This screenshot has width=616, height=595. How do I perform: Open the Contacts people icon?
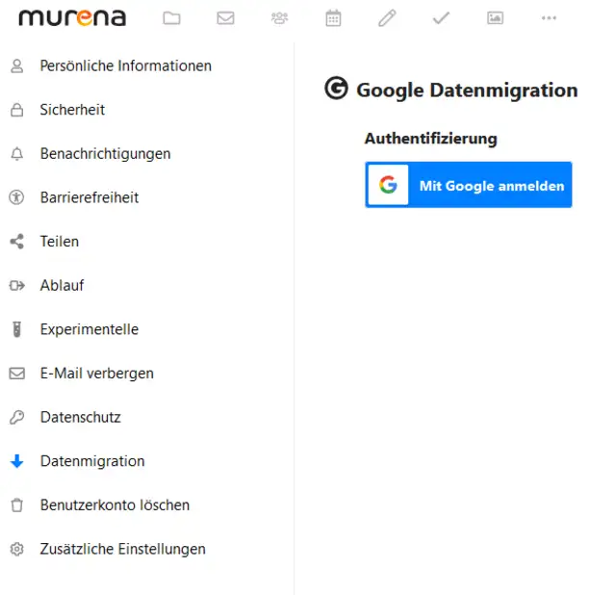pos(280,18)
